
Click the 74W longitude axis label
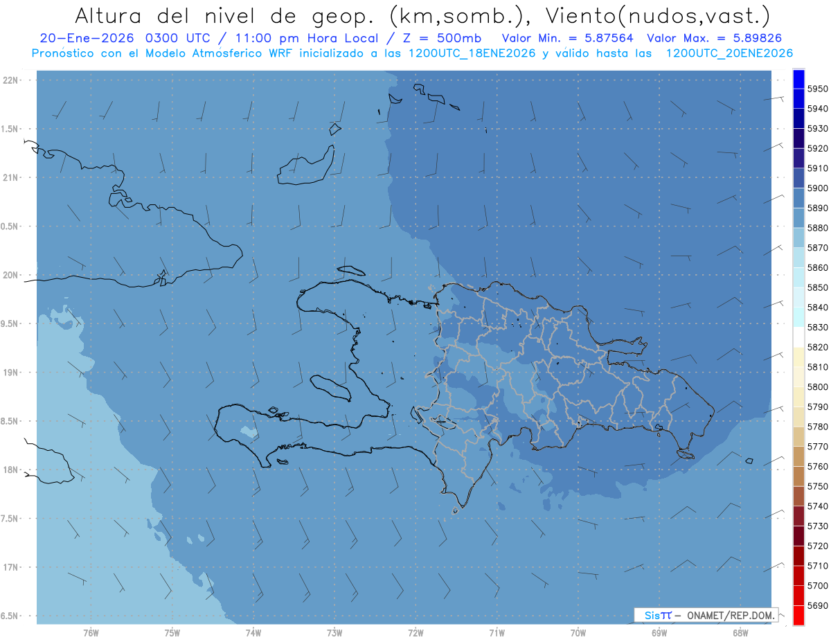tap(253, 633)
